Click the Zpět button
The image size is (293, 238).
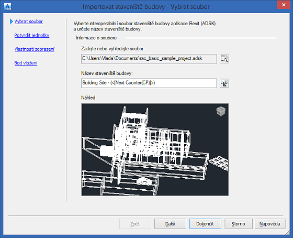pos(135,224)
